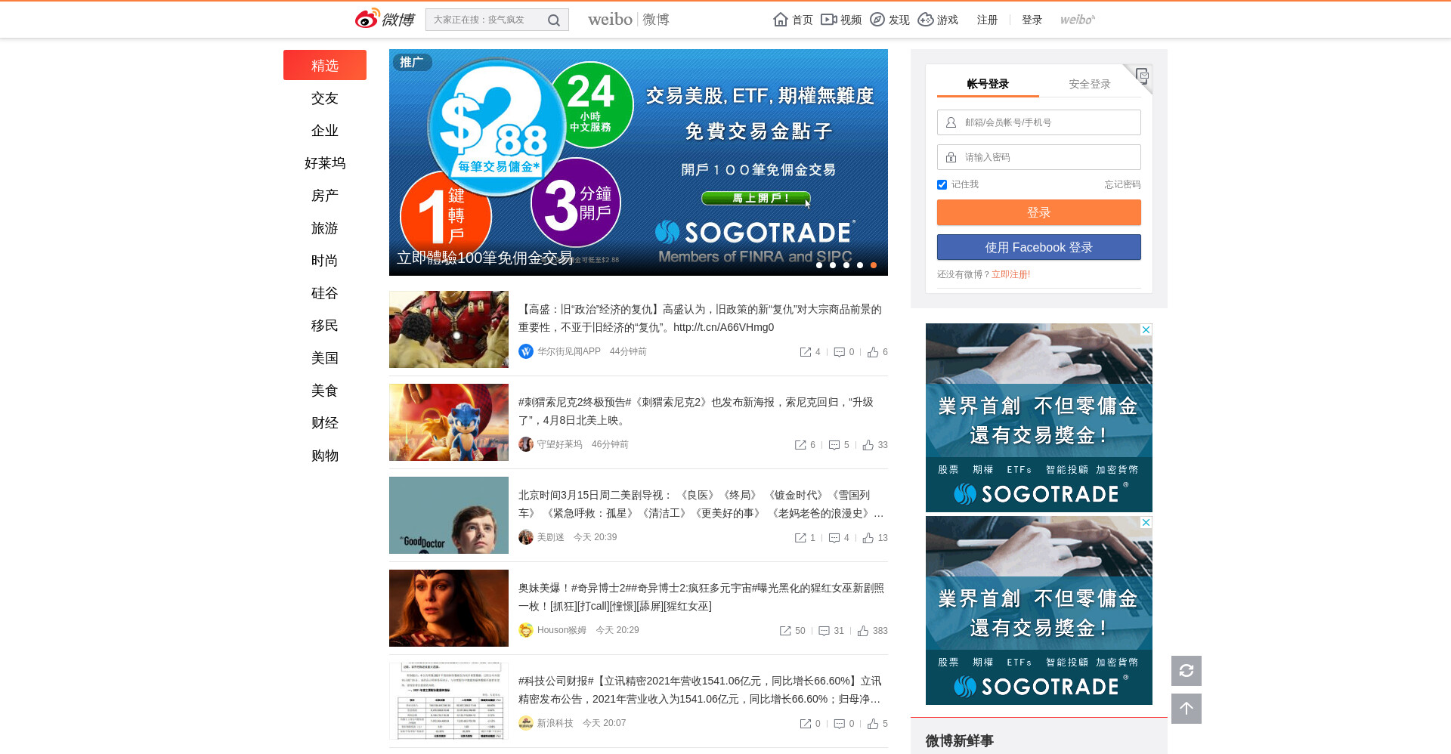Click the Weibo eye logo icon

[367, 19]
